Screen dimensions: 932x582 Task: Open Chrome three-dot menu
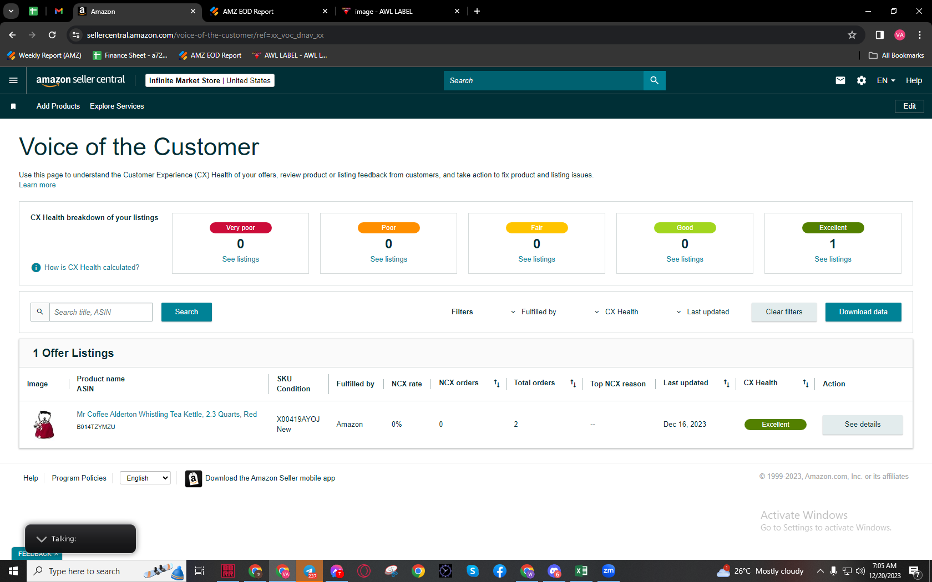pos(920,35)
